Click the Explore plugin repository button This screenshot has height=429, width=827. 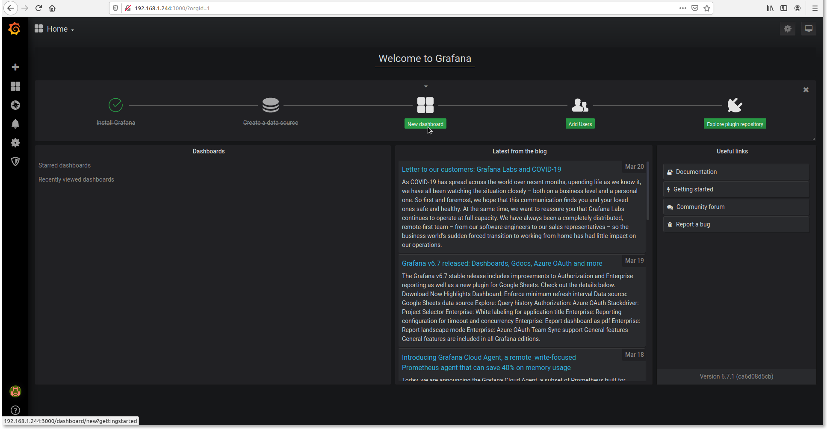click(735, 124)
